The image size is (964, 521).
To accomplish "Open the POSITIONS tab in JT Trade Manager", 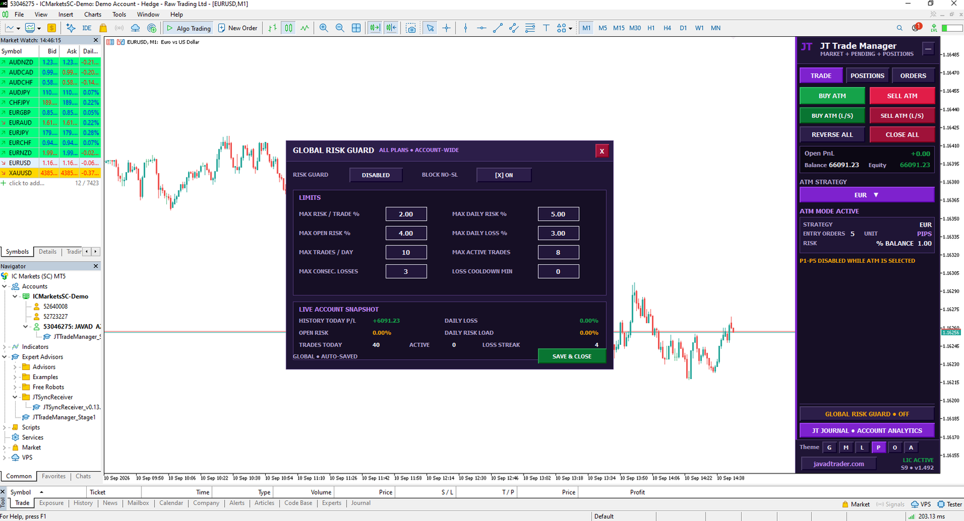I will tap(867, 76).
